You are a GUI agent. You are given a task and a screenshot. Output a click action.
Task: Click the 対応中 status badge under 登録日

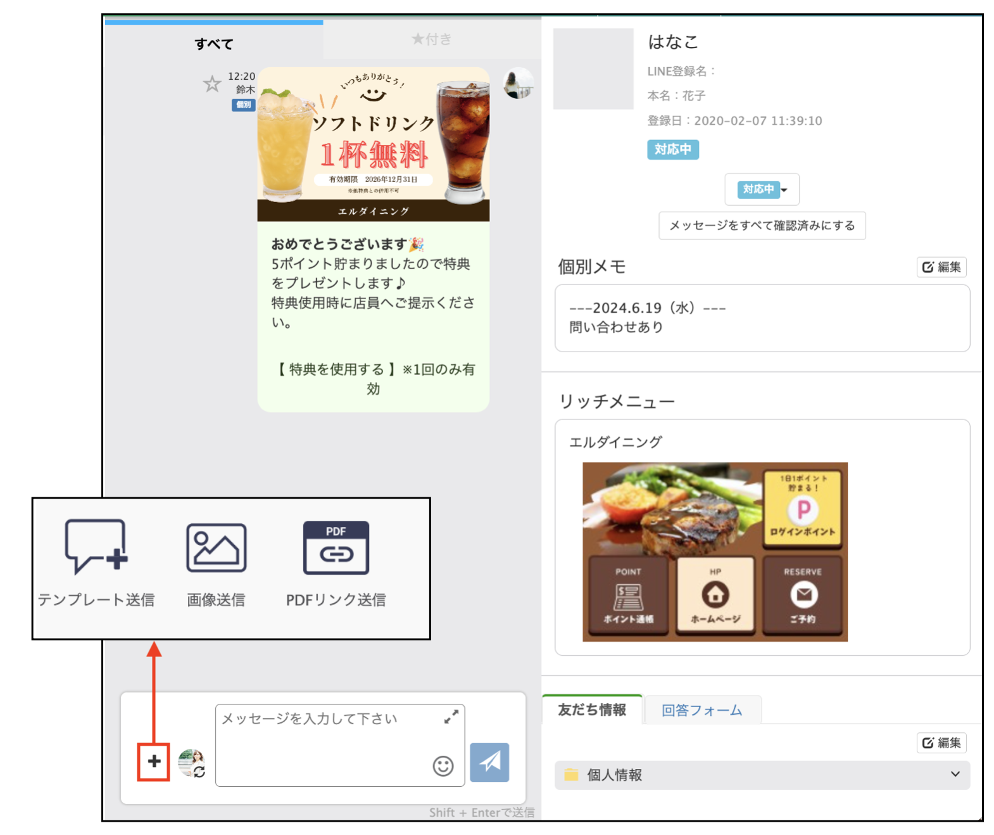click(x=673, y=150)
